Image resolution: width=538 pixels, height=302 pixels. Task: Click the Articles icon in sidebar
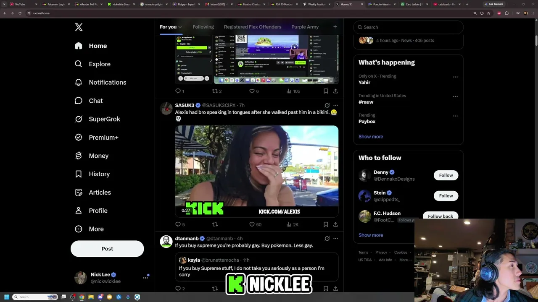tap(79, 193)
